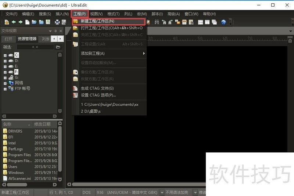294x196 pixels.
Task: Toggle auto-hide pin on 文件视图 panel
Action: pyautogui.click(x=55, y=31)
